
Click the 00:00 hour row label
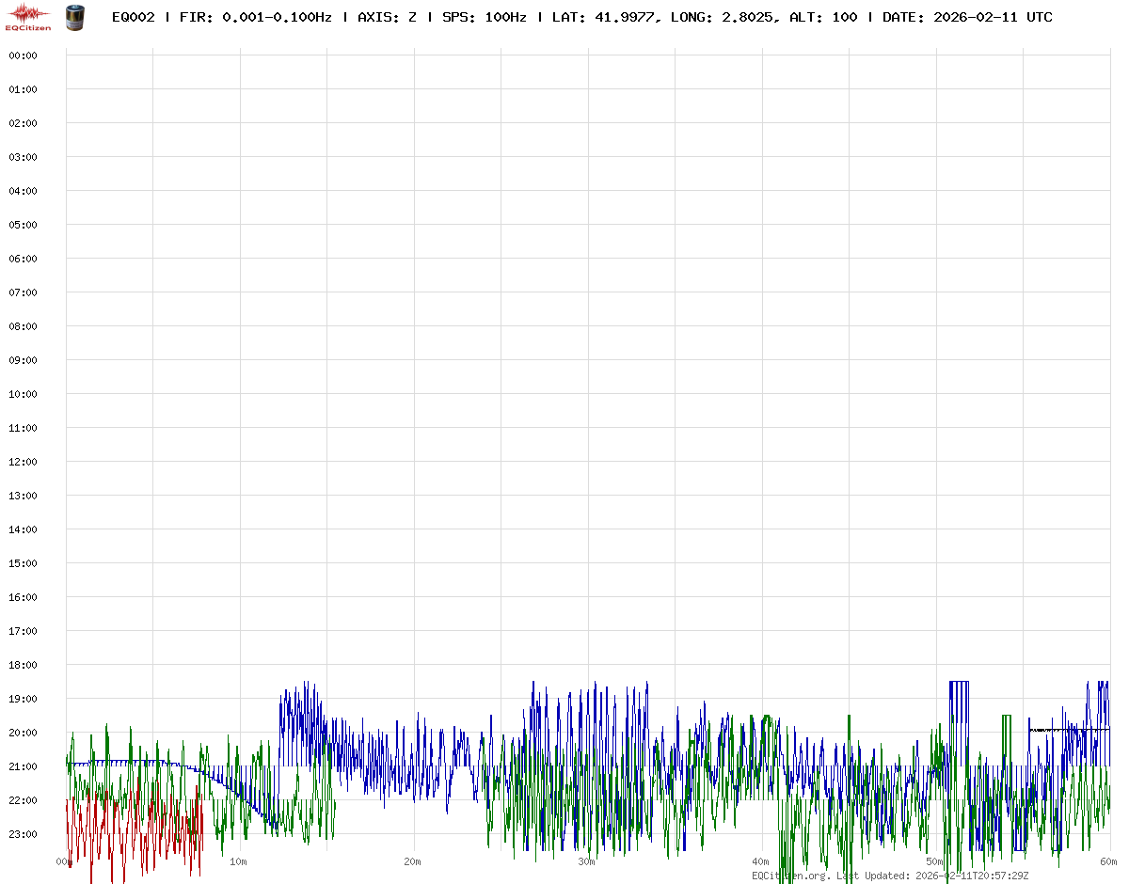[23, 55]
